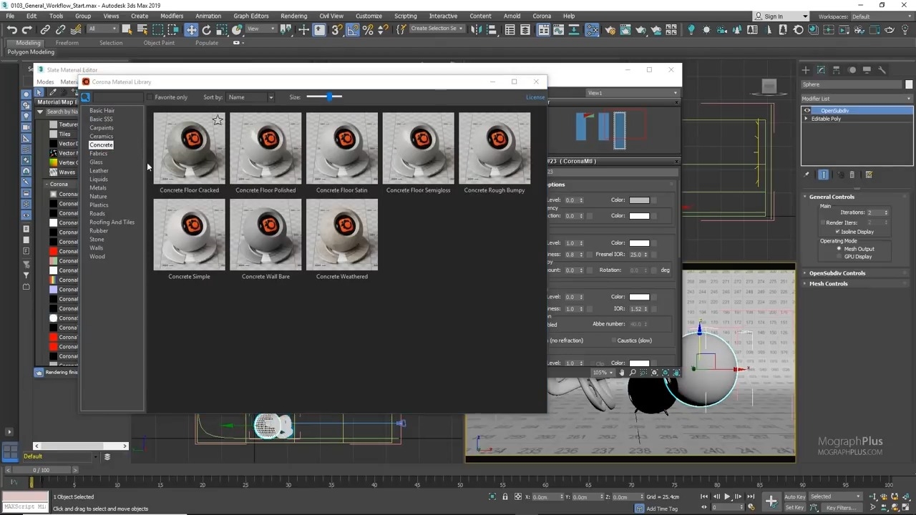The width and height of the screenshot is (916, 515).
Task: Open the Rendering menu
Action: [x=293, y=16]
